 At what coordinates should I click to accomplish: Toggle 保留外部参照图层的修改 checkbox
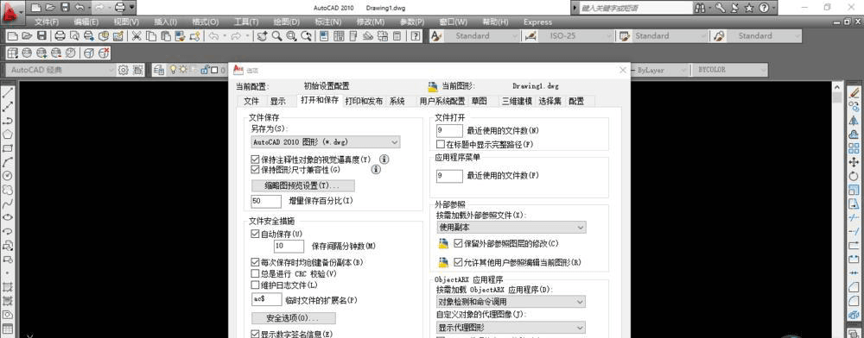point(459,243)
